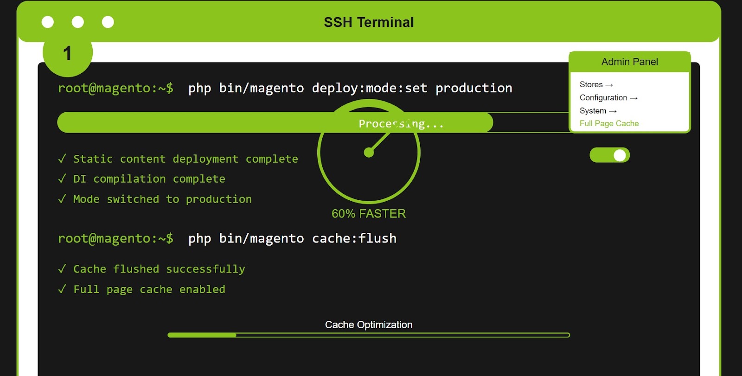The width and height of the screenshot is (742, 376).
Task: Choose System in the Admin Panel menu
Action: coord(598,111)
